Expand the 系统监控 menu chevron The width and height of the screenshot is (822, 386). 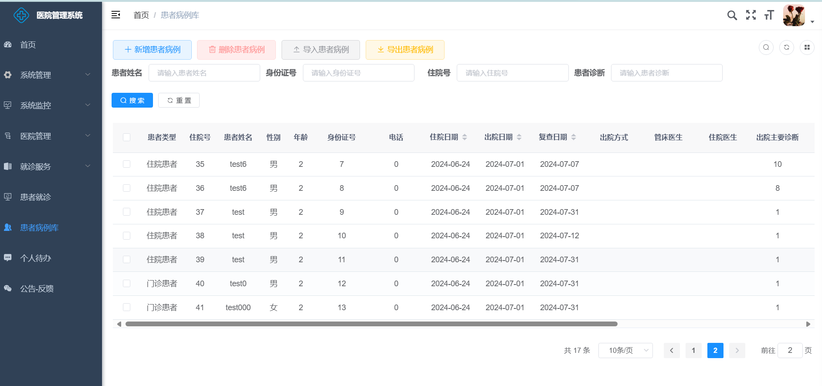[x=88, y=105]
